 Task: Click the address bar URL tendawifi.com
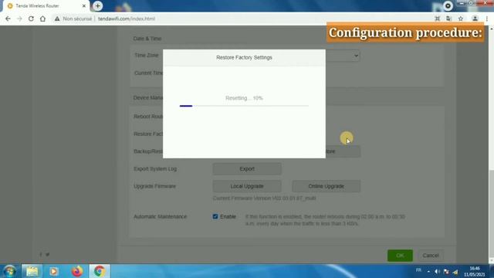(x=127, y=19)
